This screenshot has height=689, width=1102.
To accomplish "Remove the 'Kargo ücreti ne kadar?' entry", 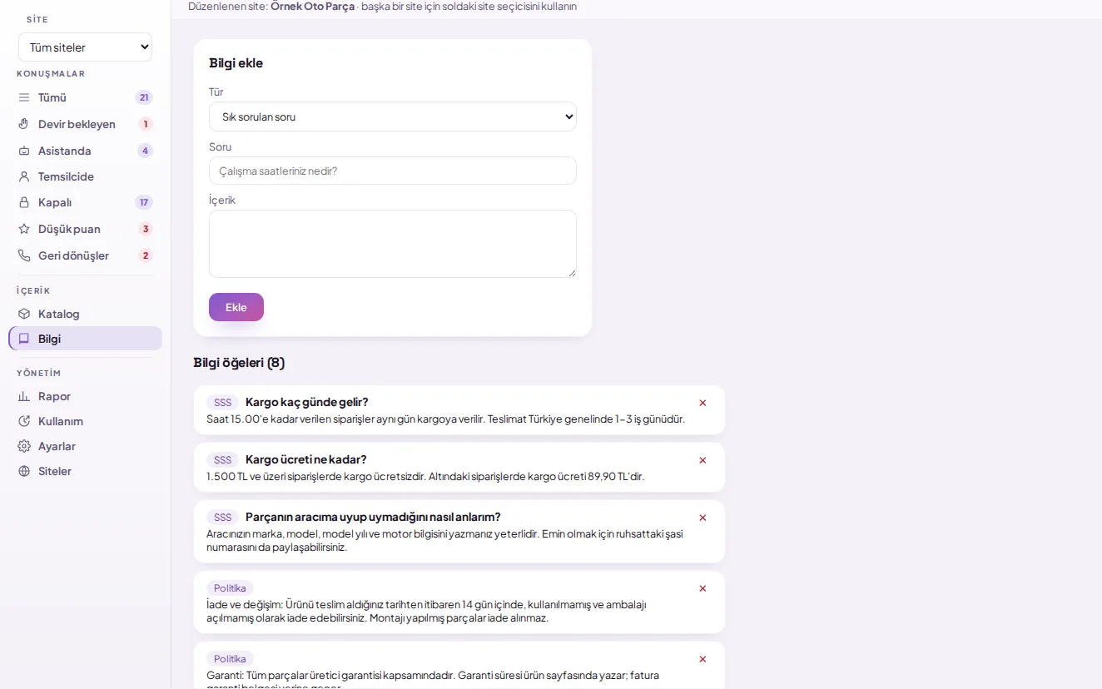I will click(702, 460).
